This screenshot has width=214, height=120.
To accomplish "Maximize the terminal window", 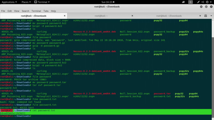I will pos(206,7).
